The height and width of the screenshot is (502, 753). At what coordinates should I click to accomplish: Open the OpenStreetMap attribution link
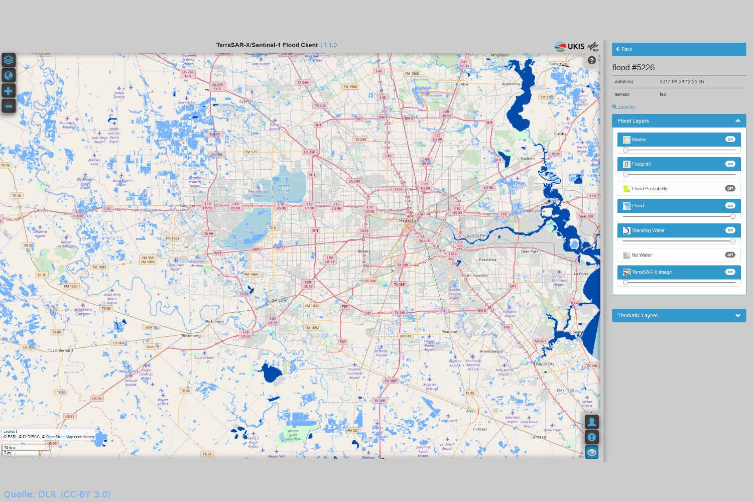coord(60,437)
